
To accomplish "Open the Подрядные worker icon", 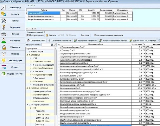I will click(4, 27).
